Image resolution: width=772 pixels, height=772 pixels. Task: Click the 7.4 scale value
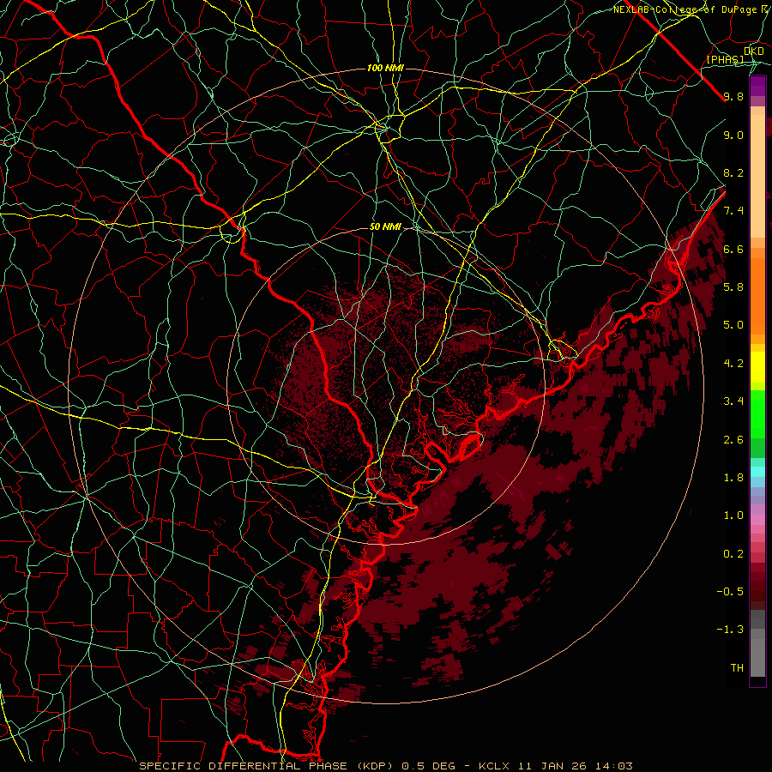pyautogui.click(x=733, y=211)
